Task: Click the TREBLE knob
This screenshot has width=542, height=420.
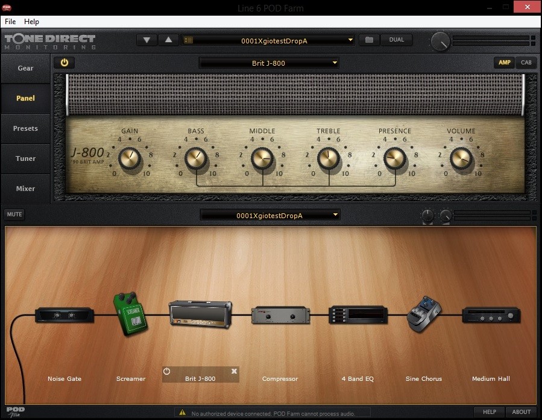Action: coord(329,158)
